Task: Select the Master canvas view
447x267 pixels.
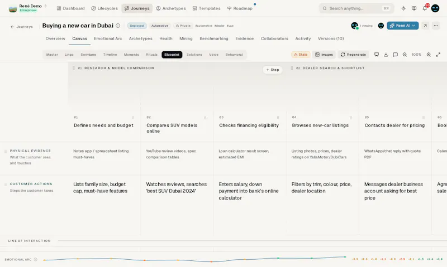Action: 52,55
